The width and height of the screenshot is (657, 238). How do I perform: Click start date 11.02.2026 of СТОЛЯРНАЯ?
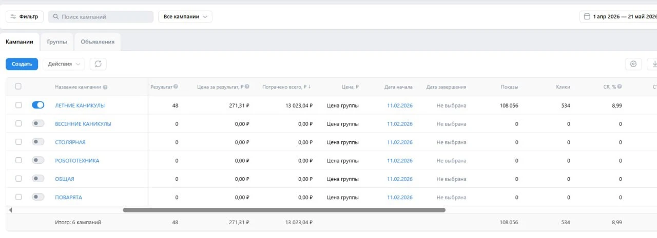click(x=400, y=142)
